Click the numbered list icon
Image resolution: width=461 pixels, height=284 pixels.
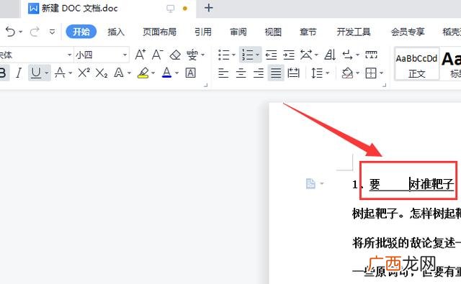tap(247, 55)
